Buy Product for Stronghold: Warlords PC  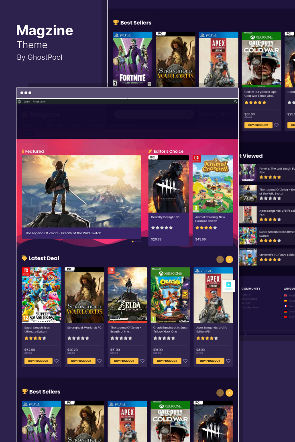click(81, 361)
